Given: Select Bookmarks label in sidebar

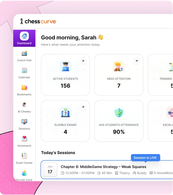Looking at the screenshot, I should [24, 94].
